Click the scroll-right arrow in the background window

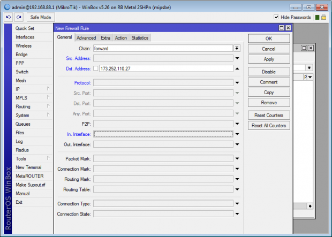point(310,206)
